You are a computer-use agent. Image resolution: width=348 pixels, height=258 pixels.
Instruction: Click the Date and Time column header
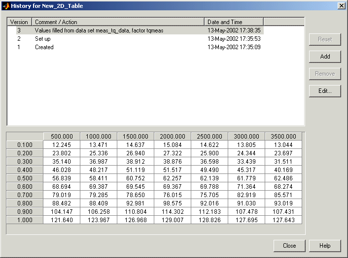coord(234,22)
